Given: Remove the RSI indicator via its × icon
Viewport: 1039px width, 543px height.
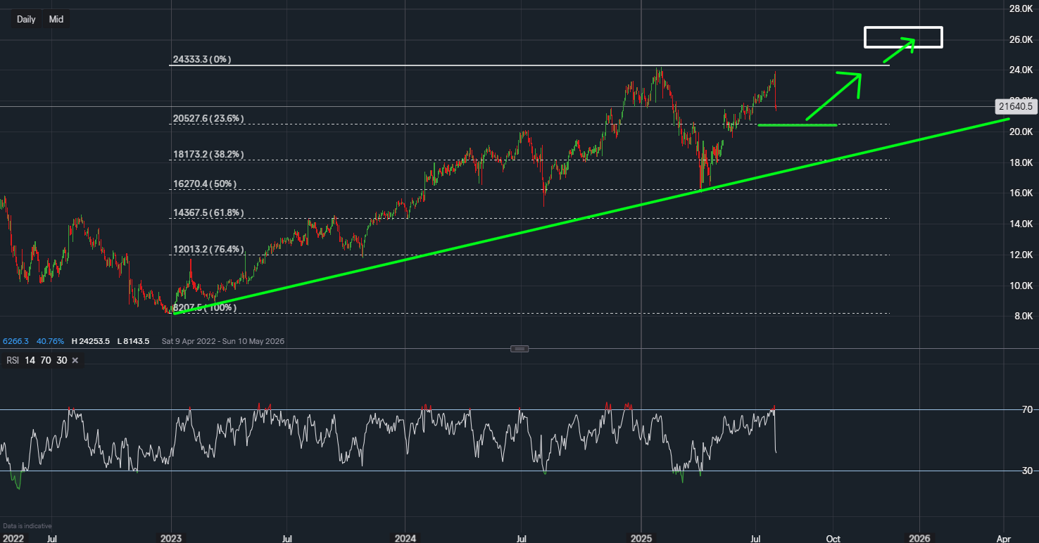Looking at the screenshot, I should tap(75, 359).
